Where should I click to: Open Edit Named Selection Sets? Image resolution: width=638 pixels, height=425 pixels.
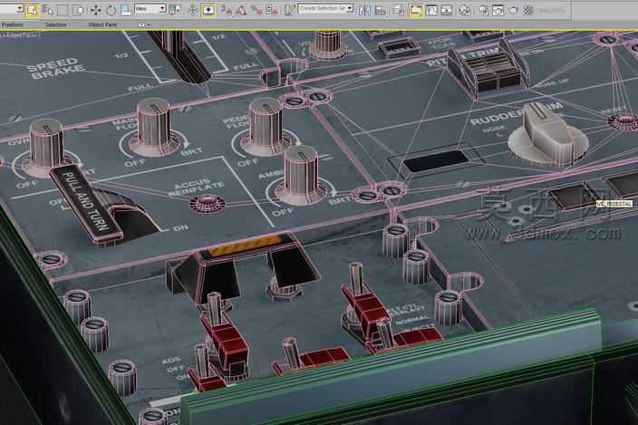click(289, 10)
